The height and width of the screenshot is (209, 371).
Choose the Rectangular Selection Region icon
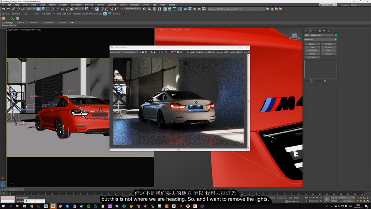click(x=48, y=9)
